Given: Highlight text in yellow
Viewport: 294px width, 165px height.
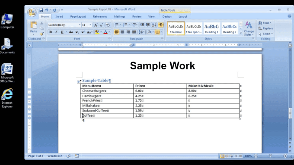Looking at the screenshot, I should 97,32.
